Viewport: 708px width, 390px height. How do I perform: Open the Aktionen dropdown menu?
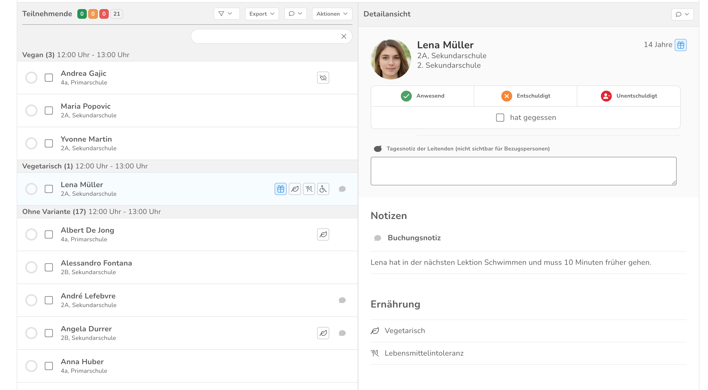(332, 14)
